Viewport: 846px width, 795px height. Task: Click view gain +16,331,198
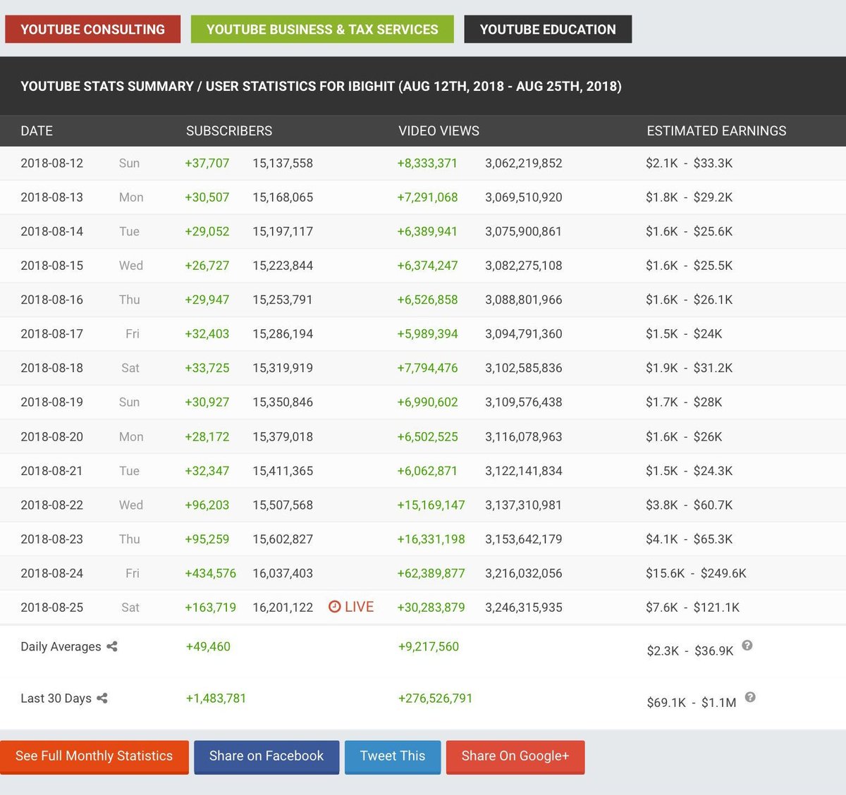pyautogui.click(x=431, y=539)
